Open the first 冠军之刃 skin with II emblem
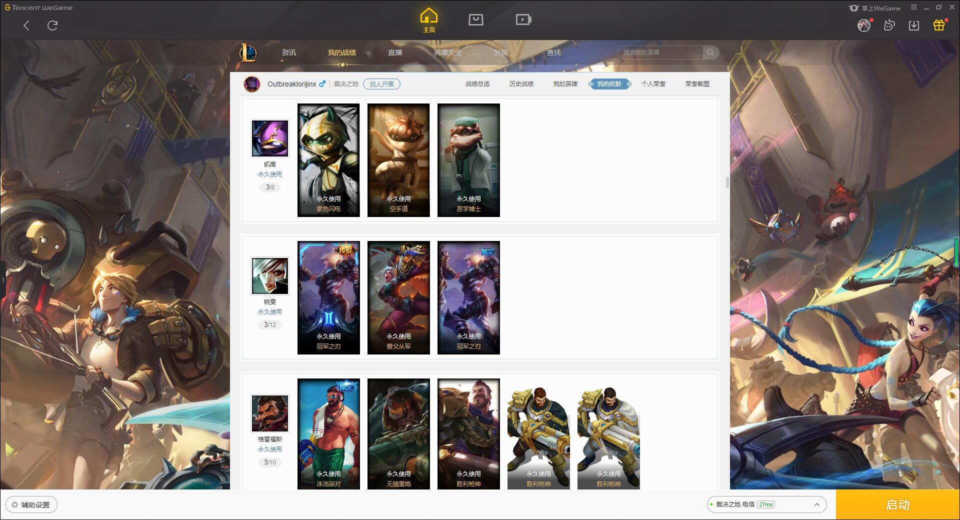Screen dimensions: 960x520 328,297
